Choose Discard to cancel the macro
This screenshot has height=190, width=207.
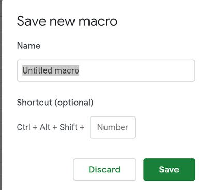[105, 169]
